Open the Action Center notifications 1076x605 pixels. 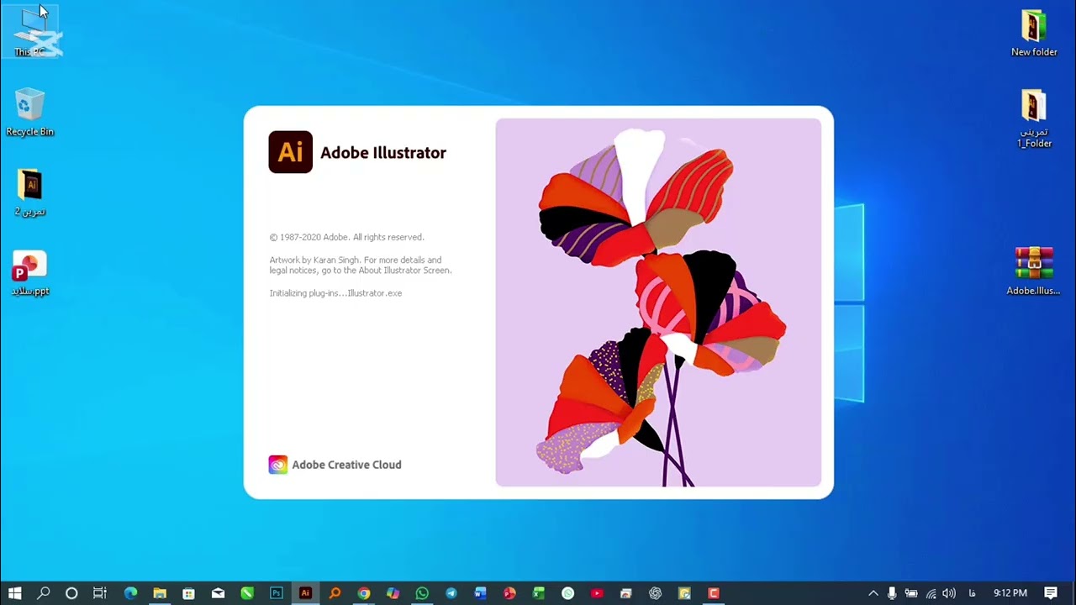[1051, 593]
